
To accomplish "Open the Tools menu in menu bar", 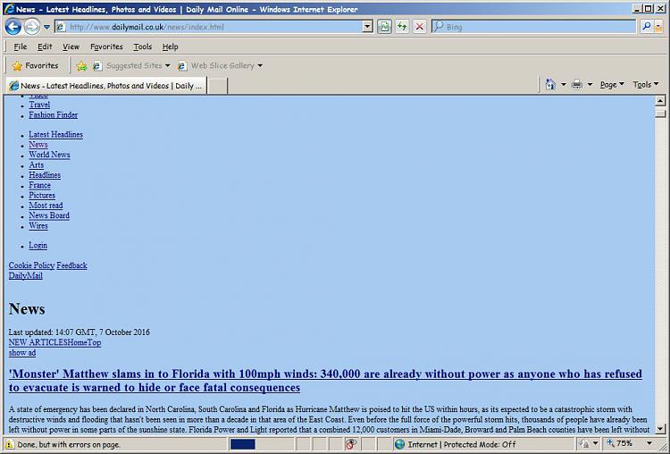I will point(142,46).
